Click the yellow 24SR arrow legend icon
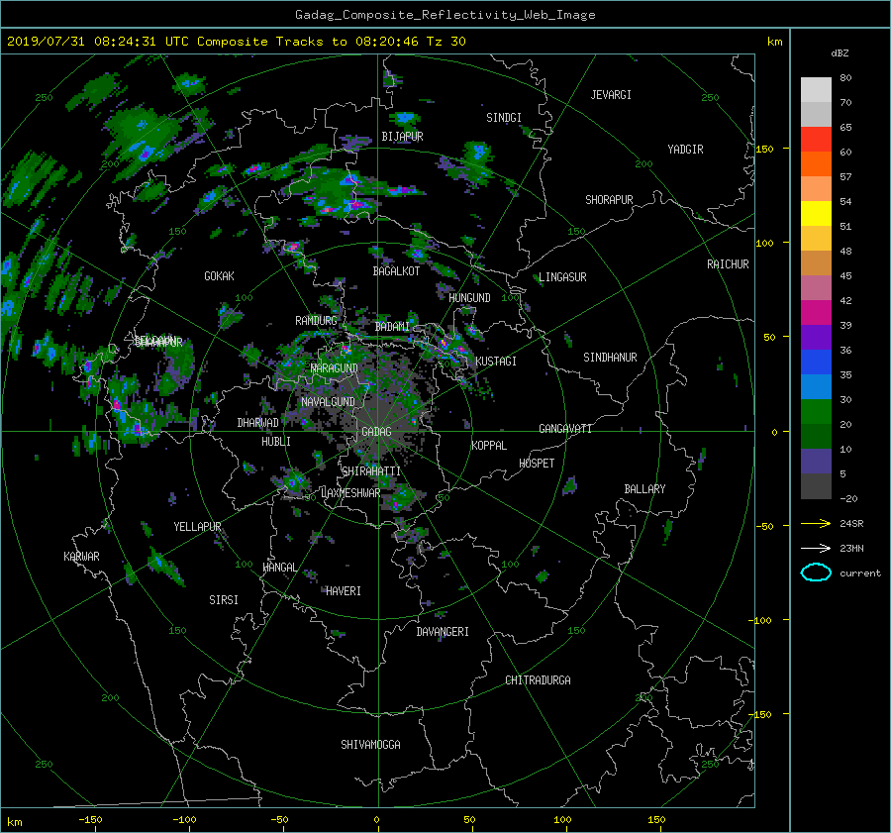The image size is (891, 833). pyautogui.click(x=816, y=523)
